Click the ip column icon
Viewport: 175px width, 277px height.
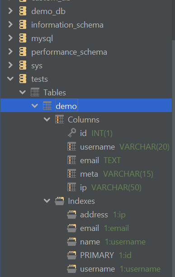coord(71,187)
